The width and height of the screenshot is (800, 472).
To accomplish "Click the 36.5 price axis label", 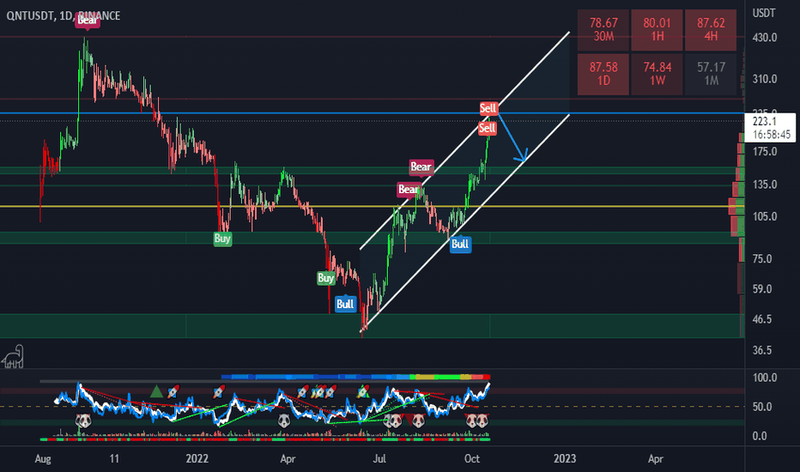I will coord(762,350).
